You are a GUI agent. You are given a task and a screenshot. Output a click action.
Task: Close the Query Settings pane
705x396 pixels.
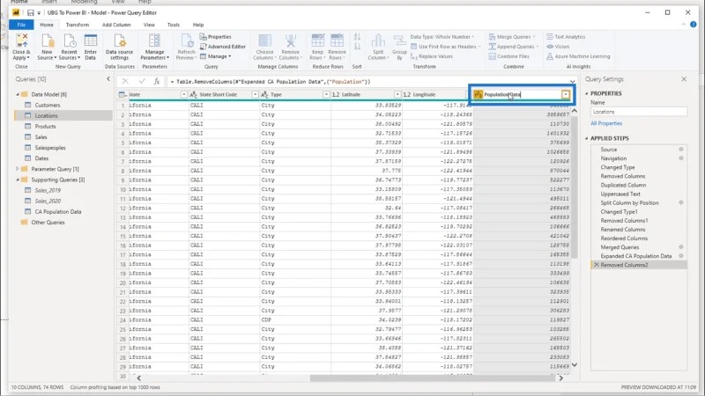pyautogui.click(x=684, y=79)
